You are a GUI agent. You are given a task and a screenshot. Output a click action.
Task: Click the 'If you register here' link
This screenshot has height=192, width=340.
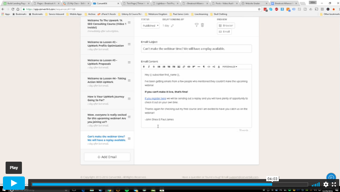(x=155, y=98)
